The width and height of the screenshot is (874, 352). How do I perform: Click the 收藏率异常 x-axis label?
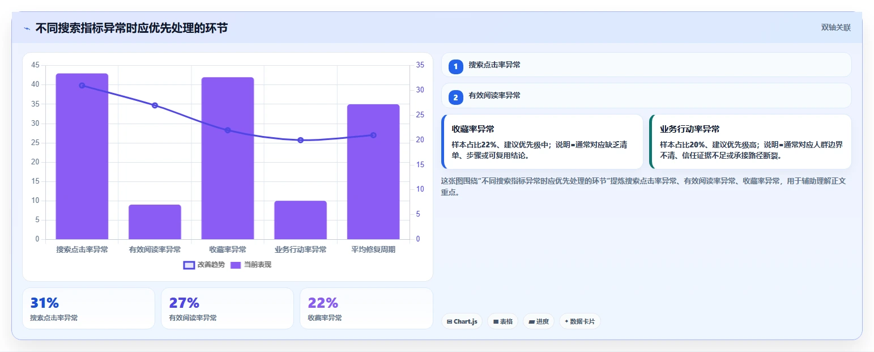pyautogui.click(x=228, y=249)
